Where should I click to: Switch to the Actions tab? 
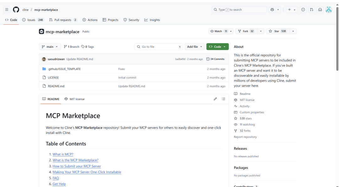coord(90,20)
